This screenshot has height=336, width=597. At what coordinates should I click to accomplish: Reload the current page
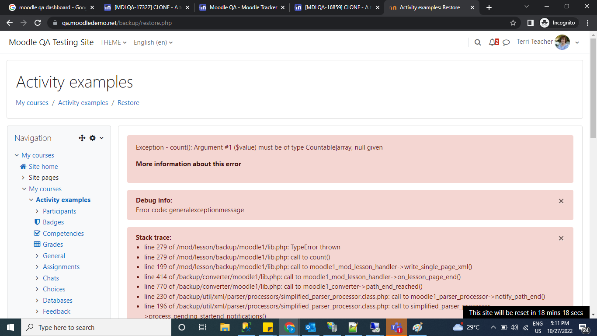[38, 23]
